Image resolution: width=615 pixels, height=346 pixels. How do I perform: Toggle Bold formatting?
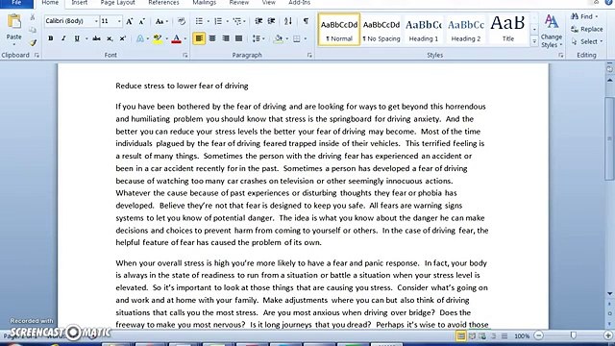[x=51, y=38]
